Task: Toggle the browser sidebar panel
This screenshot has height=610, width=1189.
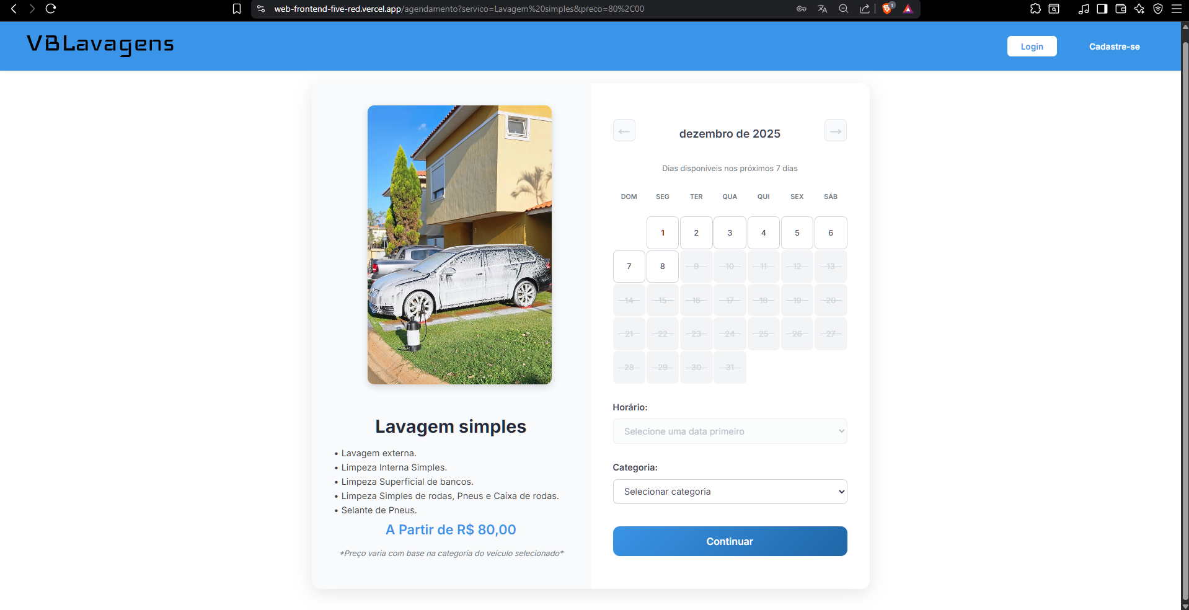Action: (1102, 9)
